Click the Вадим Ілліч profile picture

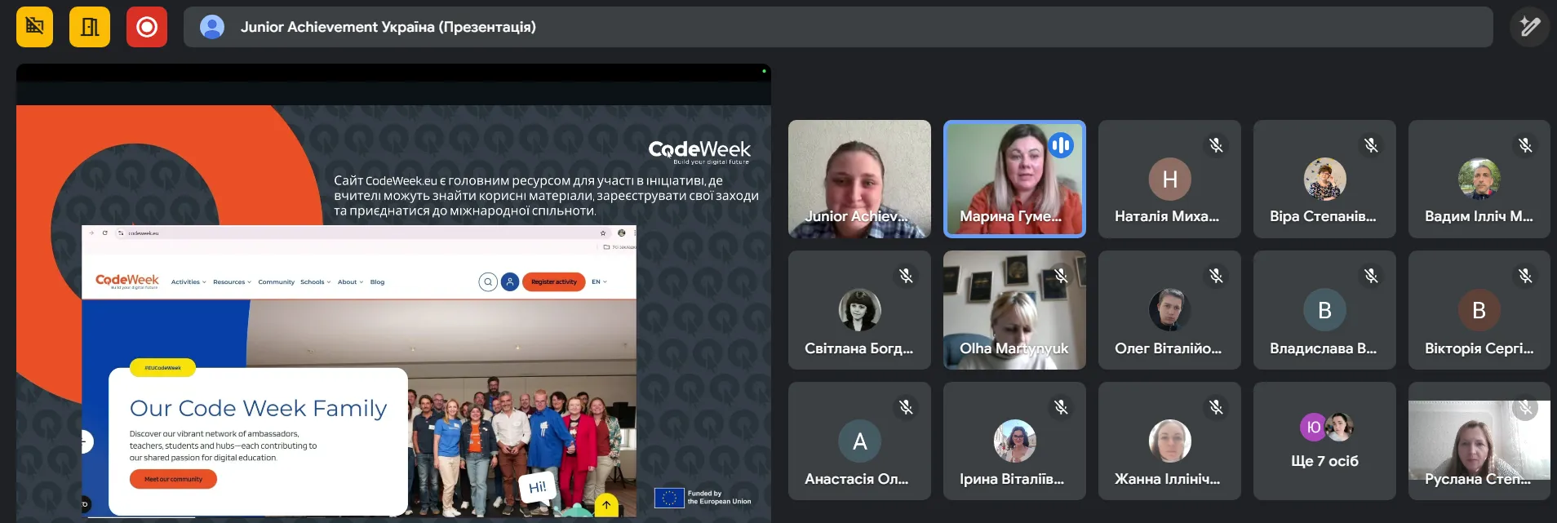1479,179
